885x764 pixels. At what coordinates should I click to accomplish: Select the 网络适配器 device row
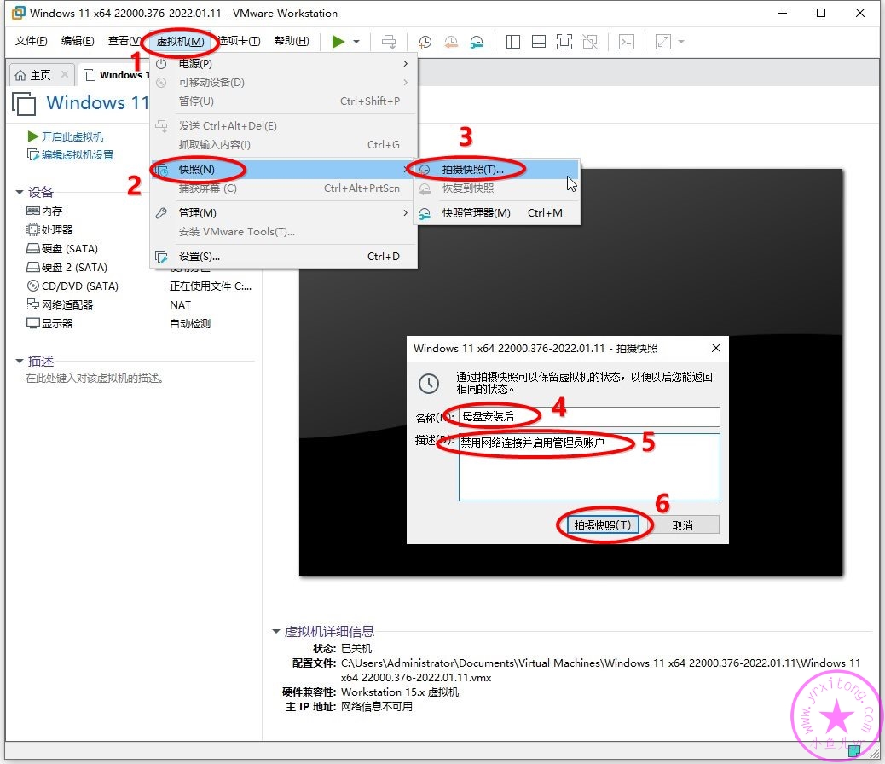click(x=60, y=305)
